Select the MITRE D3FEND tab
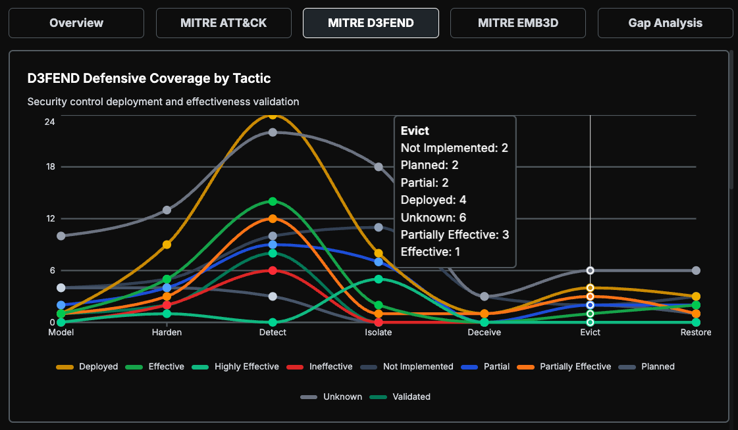 point(371,22)
